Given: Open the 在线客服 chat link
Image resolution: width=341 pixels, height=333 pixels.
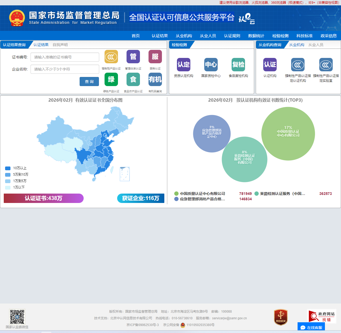Looking at the screenshot, I should click(311, 327).
